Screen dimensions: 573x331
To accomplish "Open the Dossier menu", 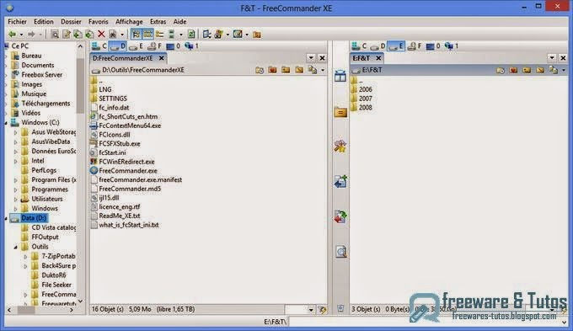I will [x=71, y=22].
